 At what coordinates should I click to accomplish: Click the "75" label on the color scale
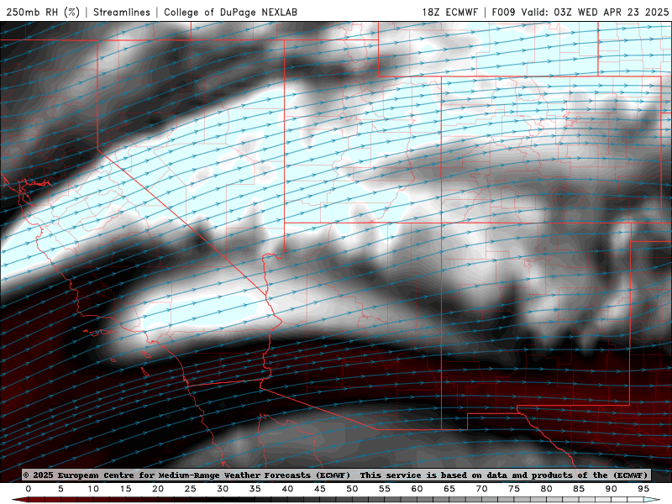pyautogui.click(x=514, y=489)
